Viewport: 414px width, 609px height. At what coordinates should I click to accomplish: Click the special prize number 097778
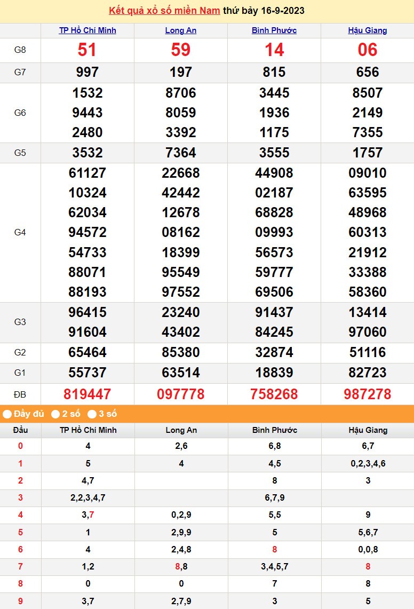(181, 394)
